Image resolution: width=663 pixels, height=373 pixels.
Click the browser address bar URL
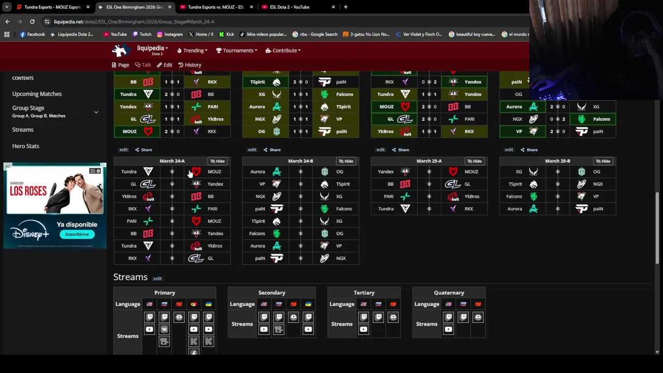(x=134, y=22)
